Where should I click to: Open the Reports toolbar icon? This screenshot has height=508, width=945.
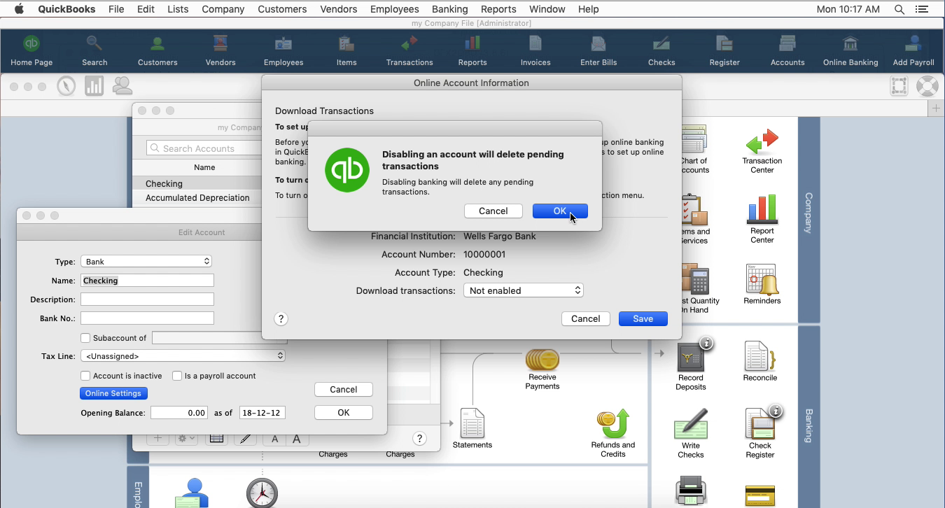pyautogui.click(x=472, y=50)
